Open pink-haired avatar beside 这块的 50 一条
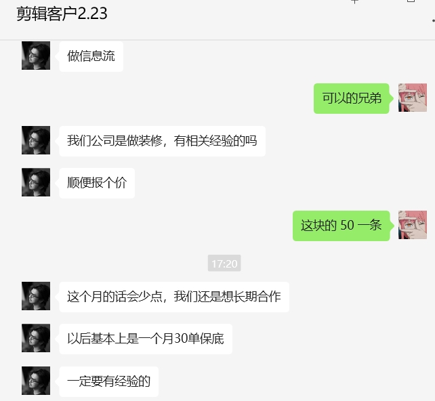 413,225
